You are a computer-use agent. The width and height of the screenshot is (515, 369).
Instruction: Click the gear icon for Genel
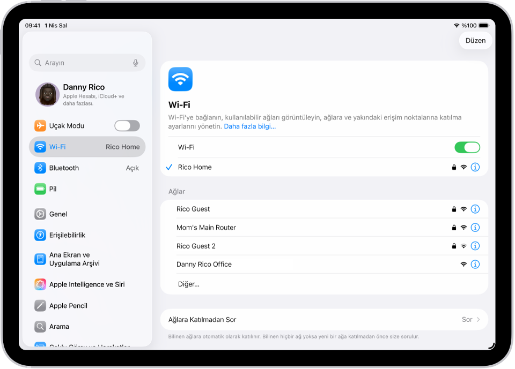pos(40,214)
